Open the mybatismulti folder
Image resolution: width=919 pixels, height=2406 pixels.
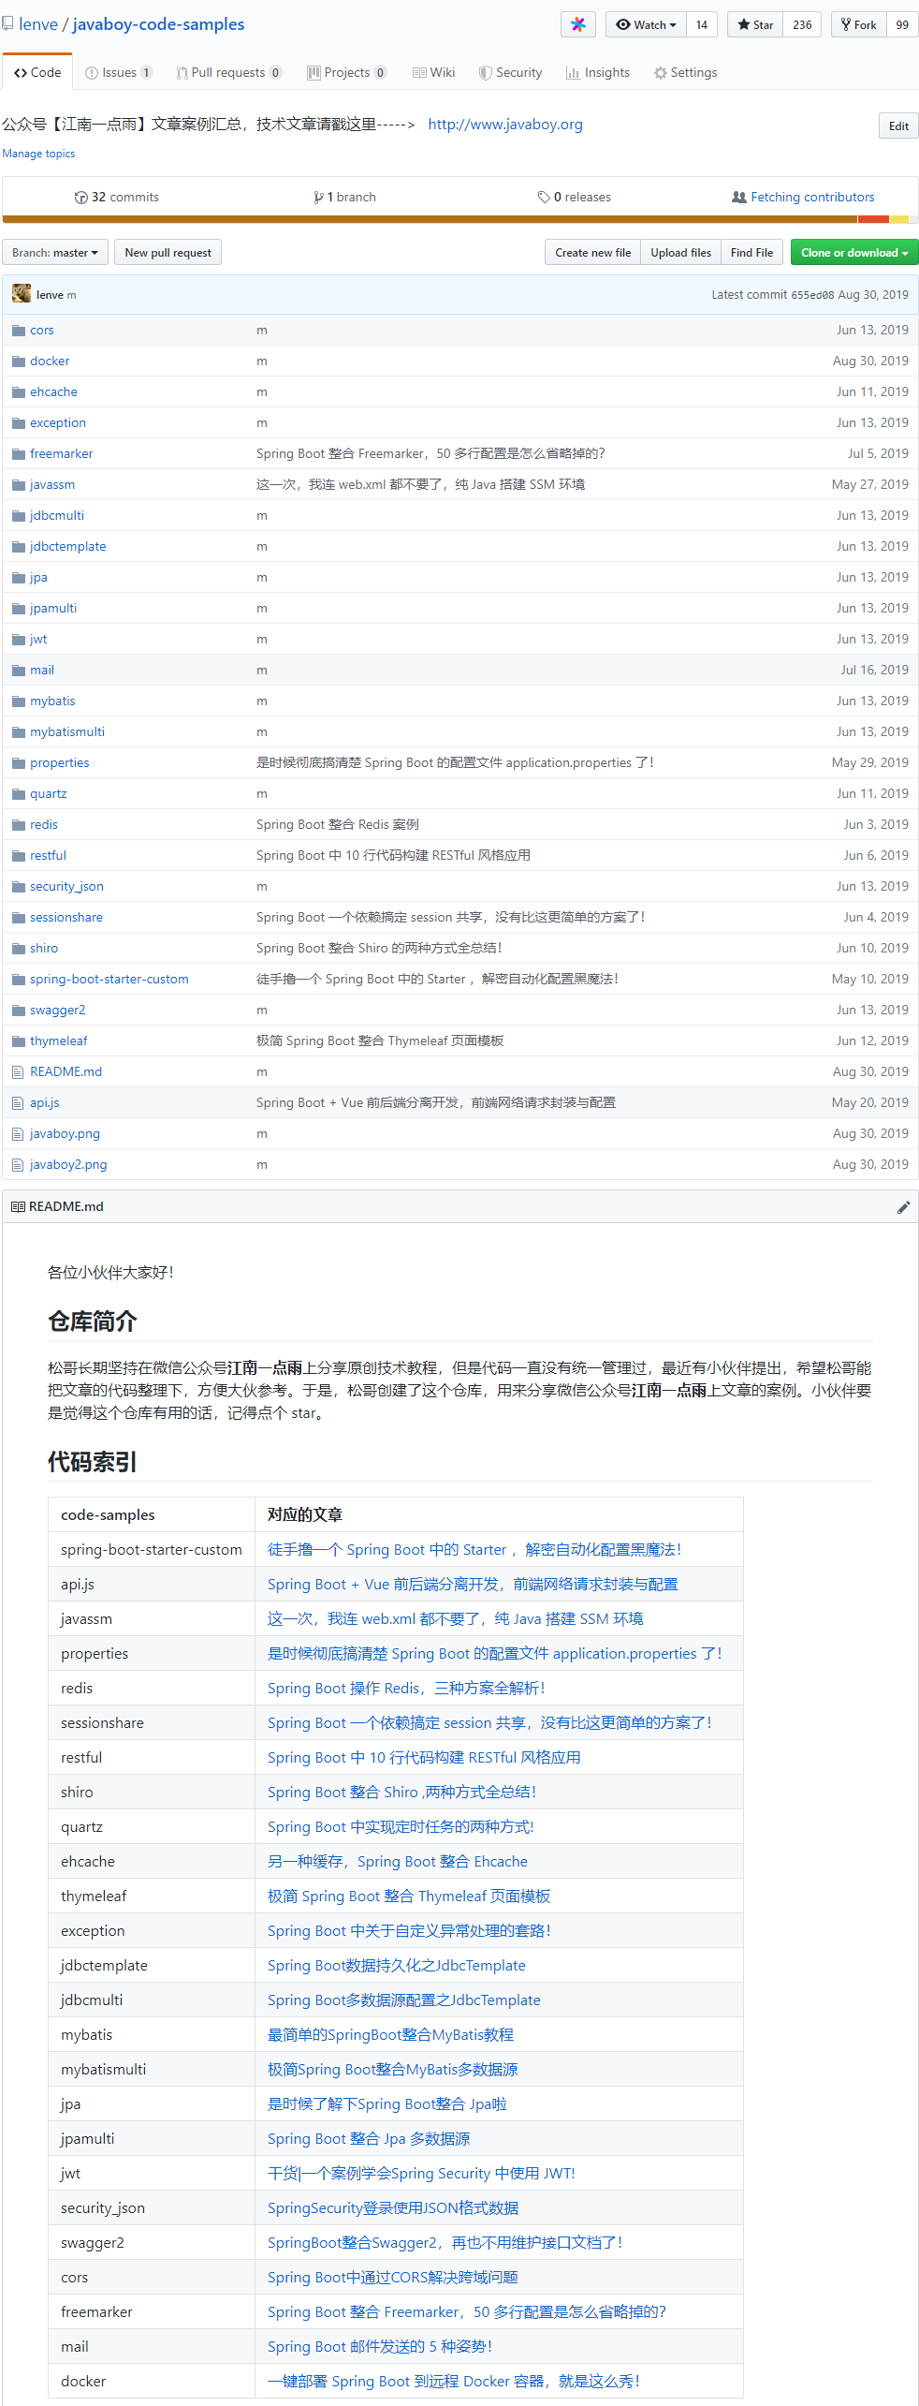pos(67,732)
